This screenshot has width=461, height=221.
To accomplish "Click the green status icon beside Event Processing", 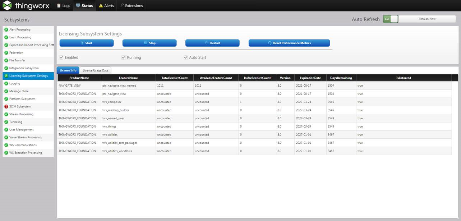I will pyautogui.click(x=6, y=37).
